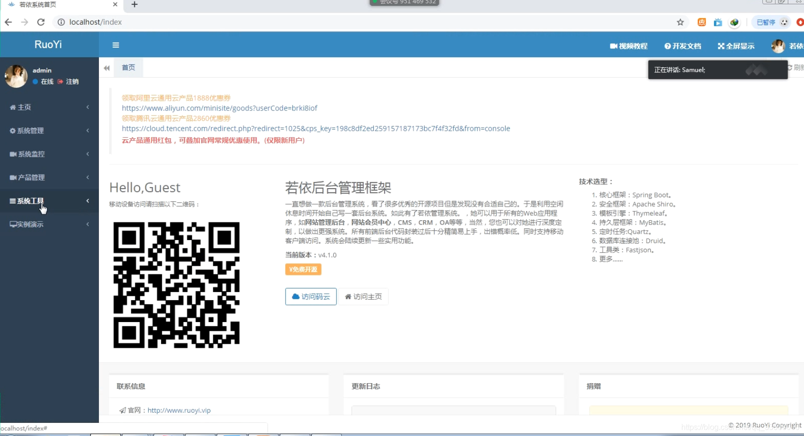Open the cloud.tencent.com redirect link
804x436 pixels.
pos(316,129)
